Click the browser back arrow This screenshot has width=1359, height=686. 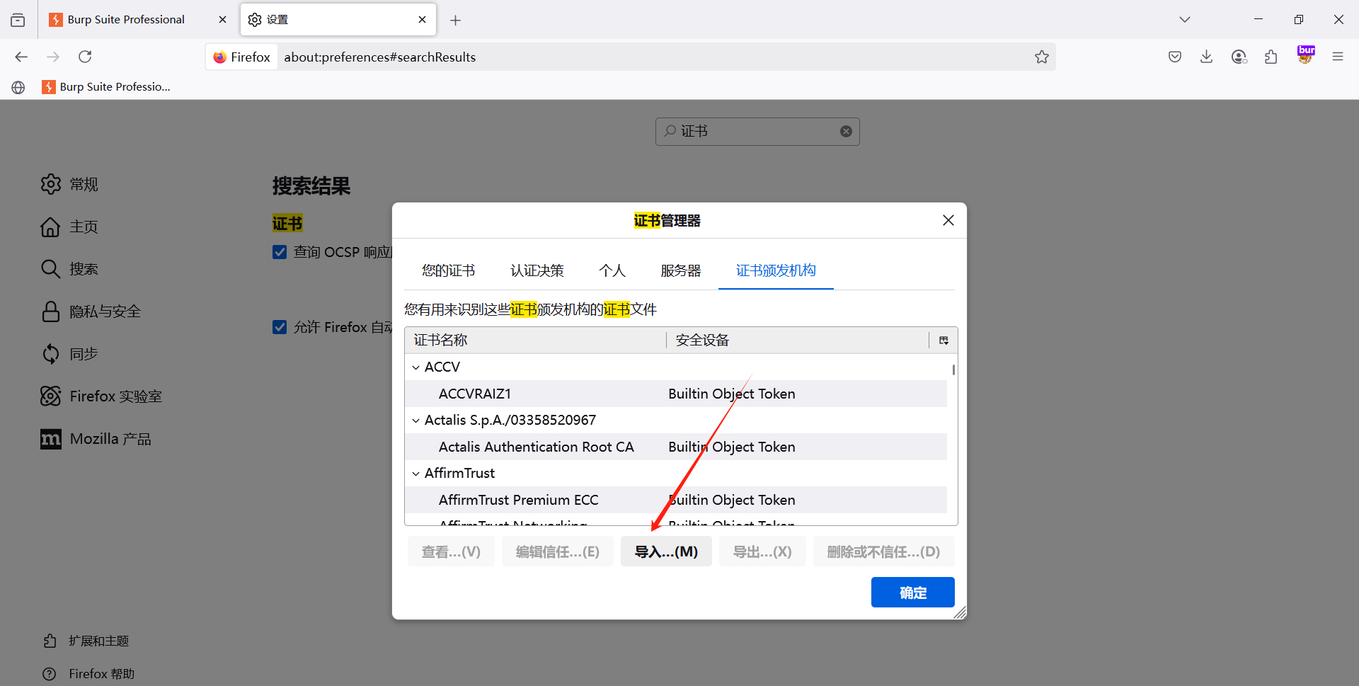tap(21, 57)
